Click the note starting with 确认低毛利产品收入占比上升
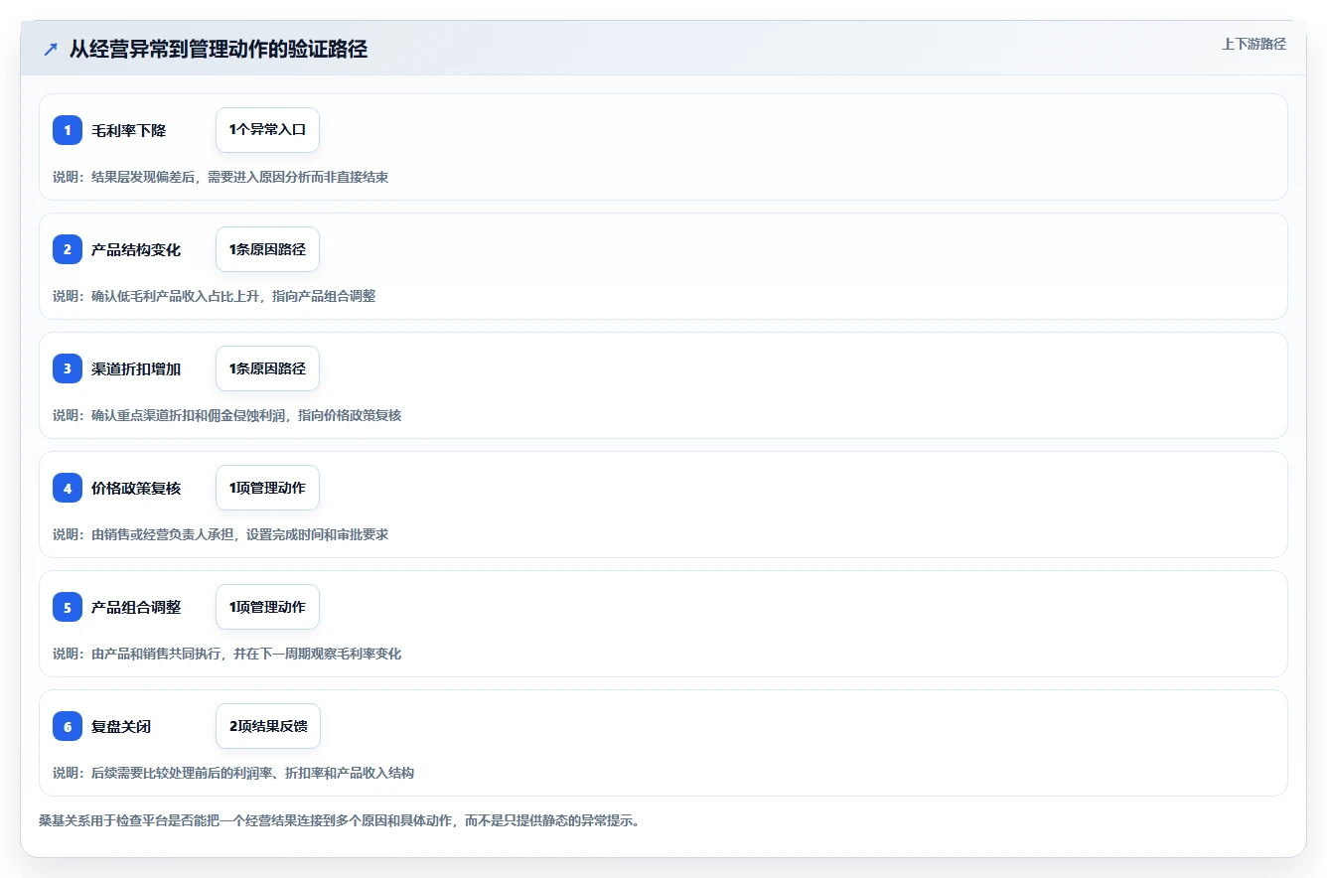This screenshot has height=878, width=1327. 215,296
